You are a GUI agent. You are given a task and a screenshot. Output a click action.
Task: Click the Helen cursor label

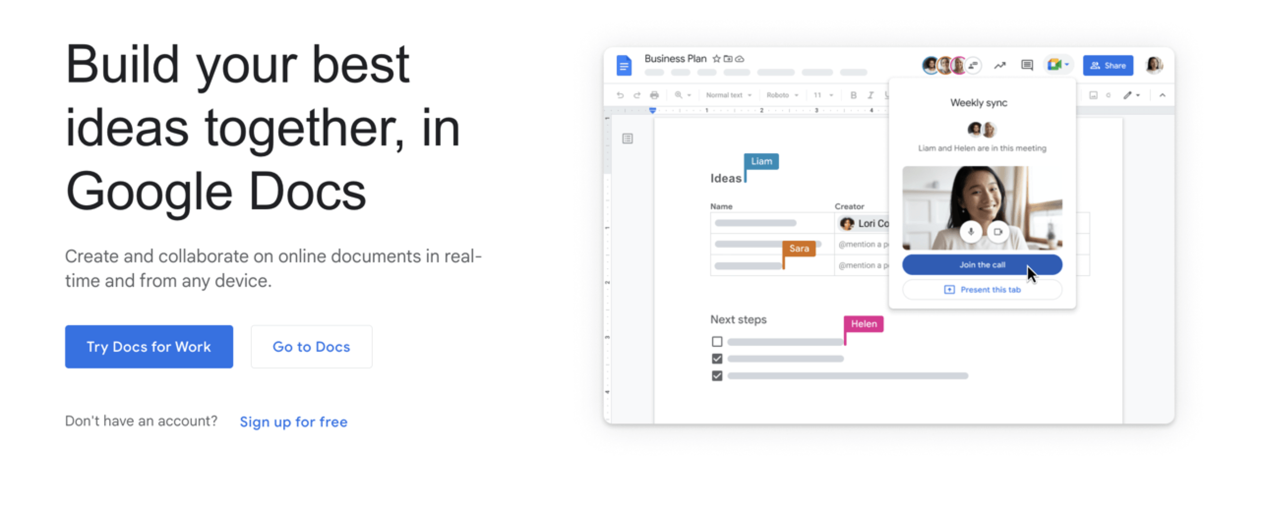tap(864, 324)
